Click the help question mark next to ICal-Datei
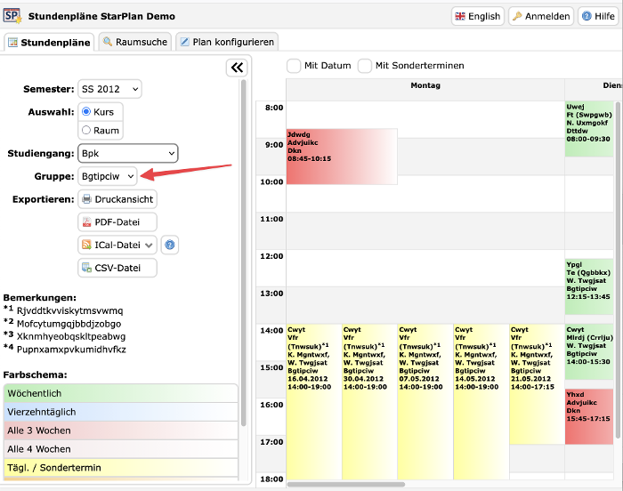The image size is (623, 491). 170,245
